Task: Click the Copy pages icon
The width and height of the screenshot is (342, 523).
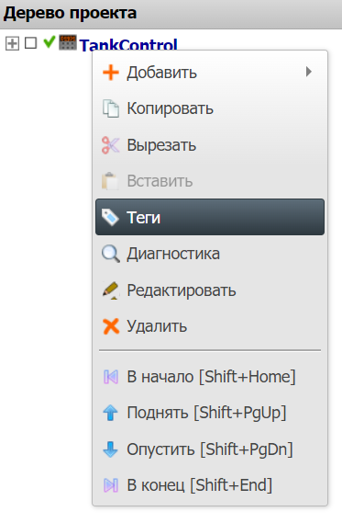Action: (111, 108)
